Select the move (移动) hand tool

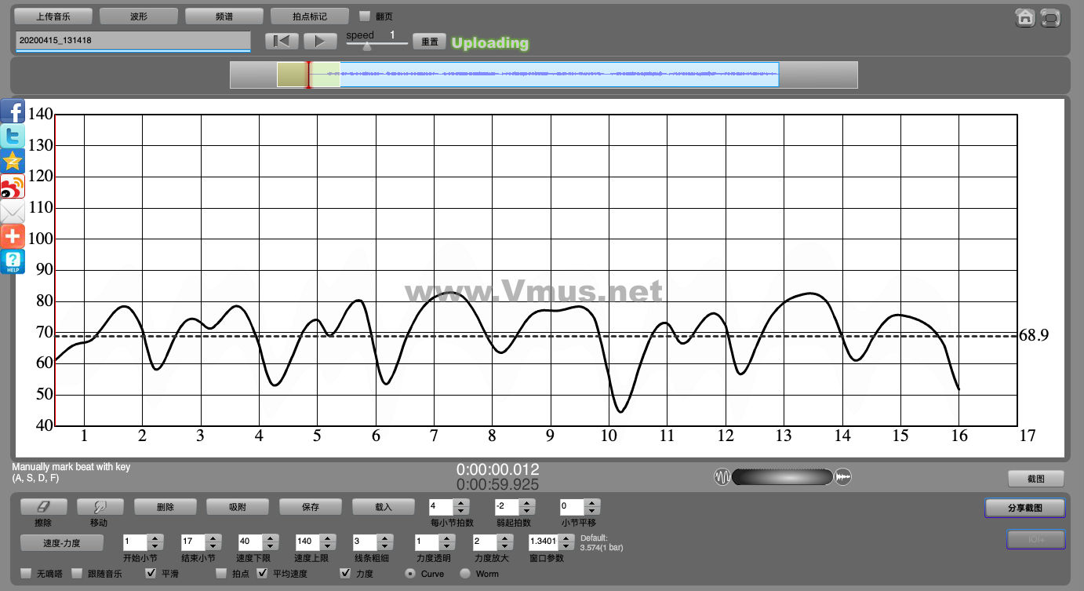[x=98, y=507]
